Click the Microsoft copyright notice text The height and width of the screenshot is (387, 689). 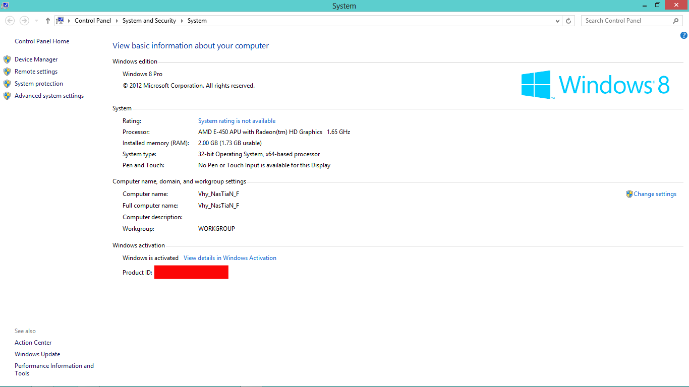coord(189,86)
